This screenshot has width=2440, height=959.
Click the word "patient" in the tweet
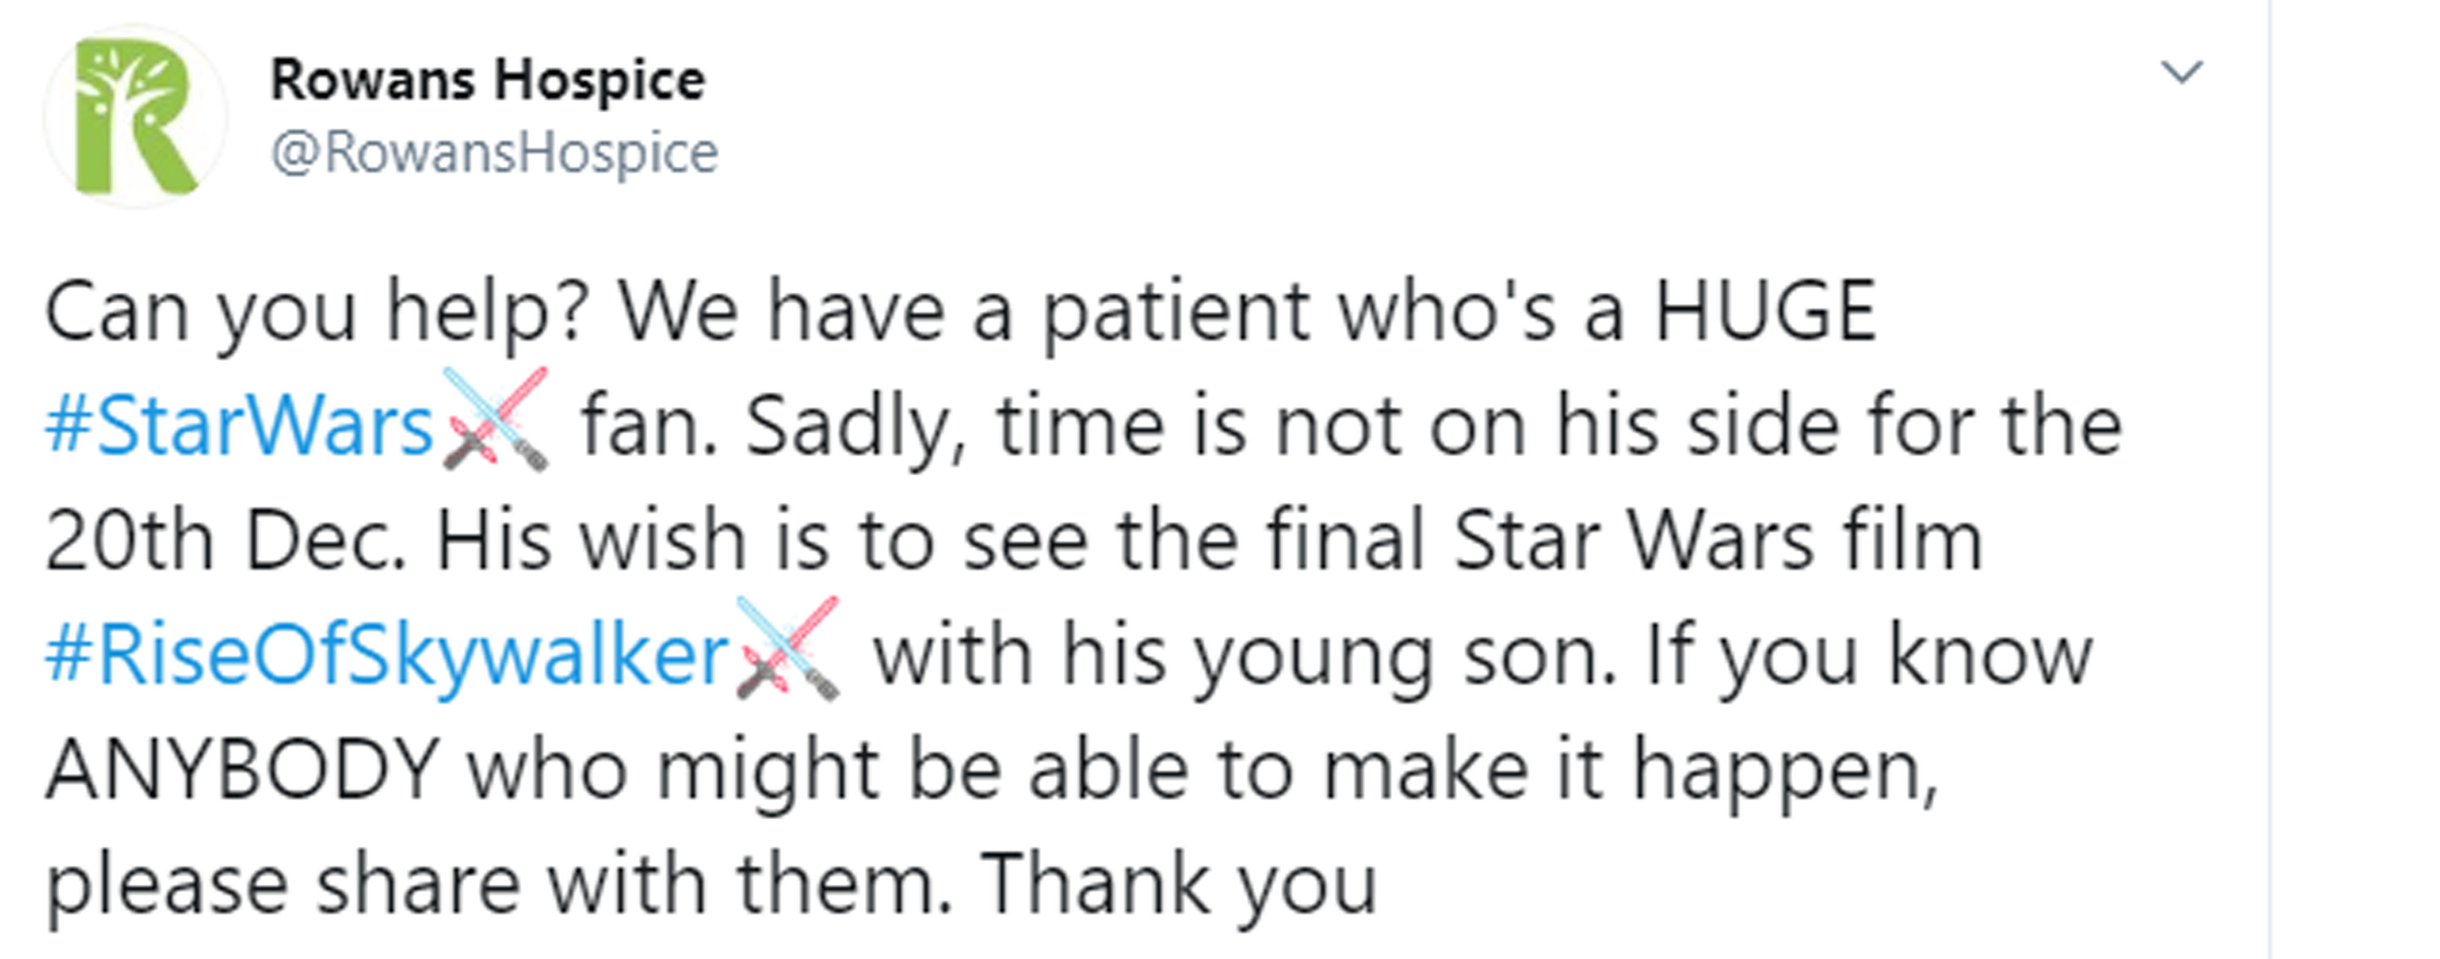click(1176, 313)
